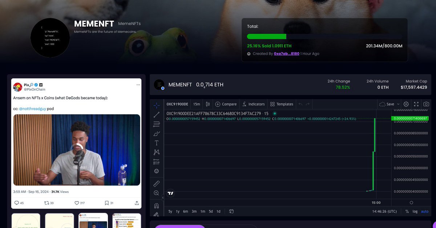Viewport: 436px width, 228px height.
Task: Activate the zoom in tool
Action: (x=157, y=193)
